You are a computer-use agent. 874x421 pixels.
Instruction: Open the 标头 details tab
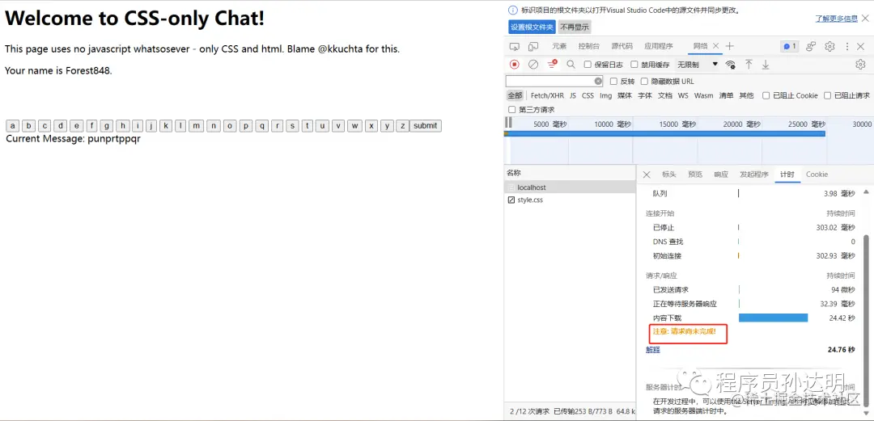coord(669,175)
